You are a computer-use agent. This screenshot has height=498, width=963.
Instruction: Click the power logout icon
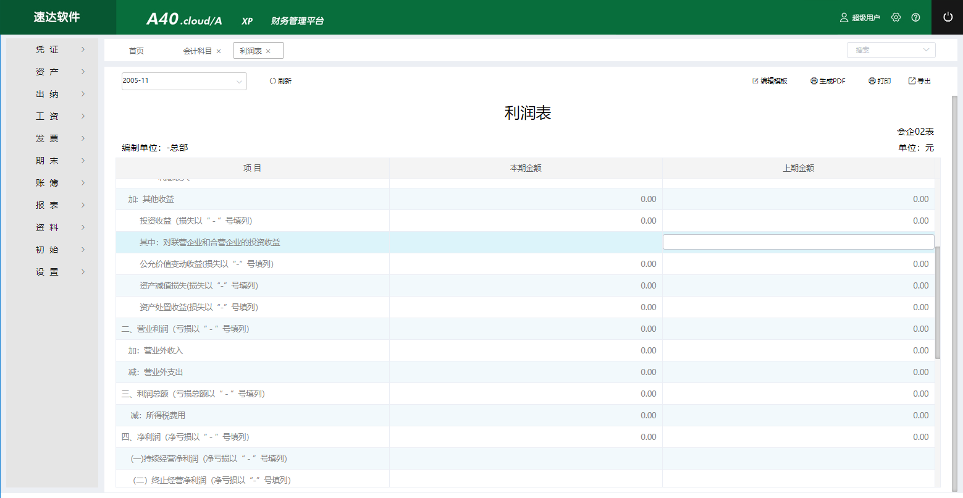(x=948, y=17)
